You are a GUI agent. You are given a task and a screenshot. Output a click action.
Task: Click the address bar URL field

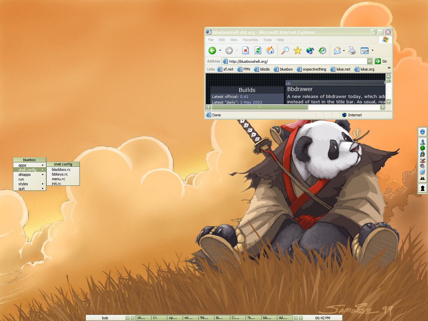click(x=297, y=61)
